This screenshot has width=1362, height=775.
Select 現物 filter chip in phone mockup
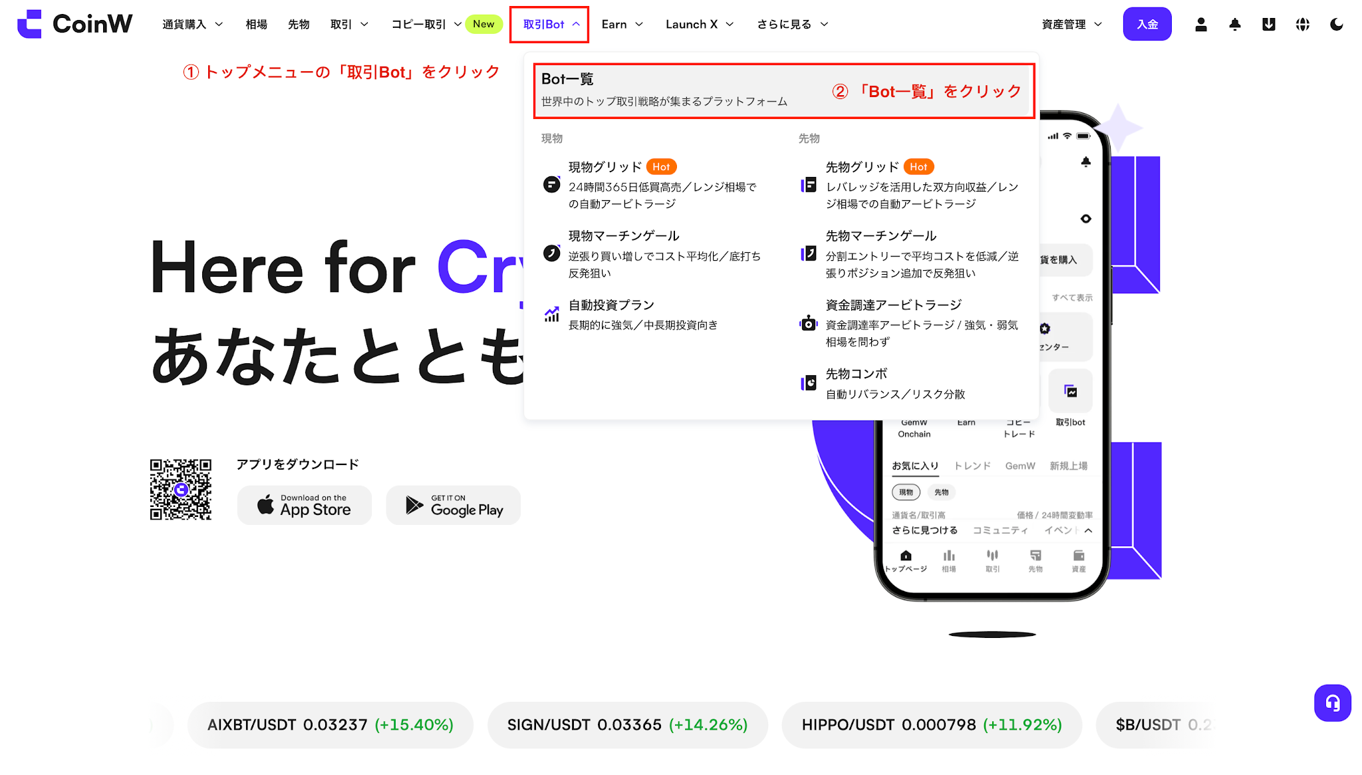coord(906,492)
